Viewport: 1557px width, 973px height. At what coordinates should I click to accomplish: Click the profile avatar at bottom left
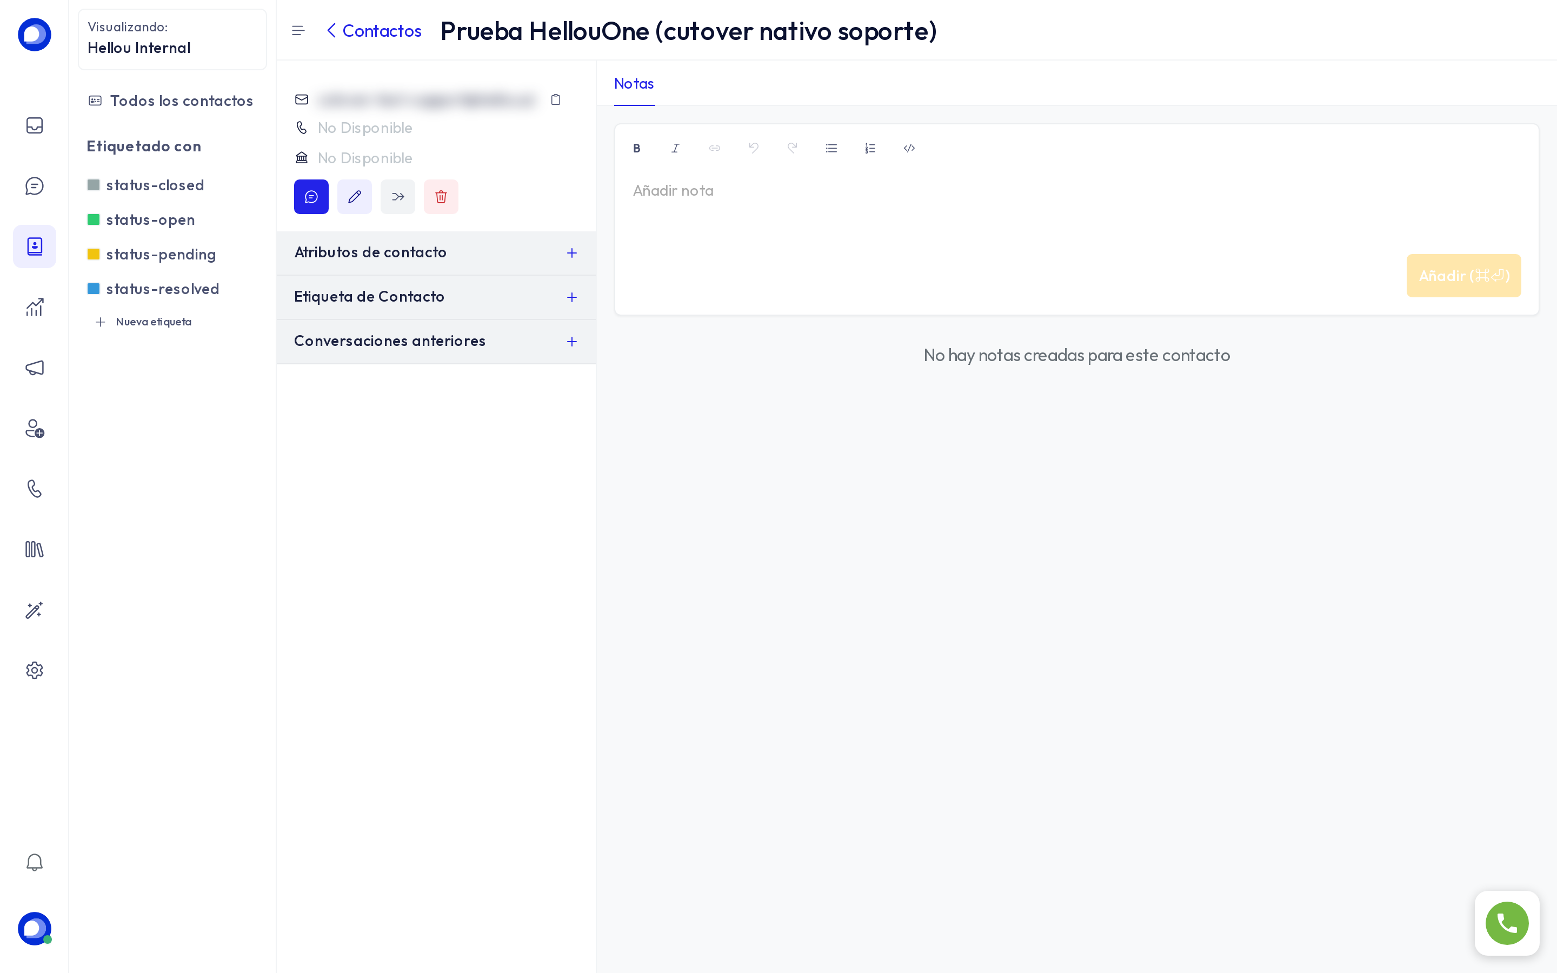[x=34, y=929]
